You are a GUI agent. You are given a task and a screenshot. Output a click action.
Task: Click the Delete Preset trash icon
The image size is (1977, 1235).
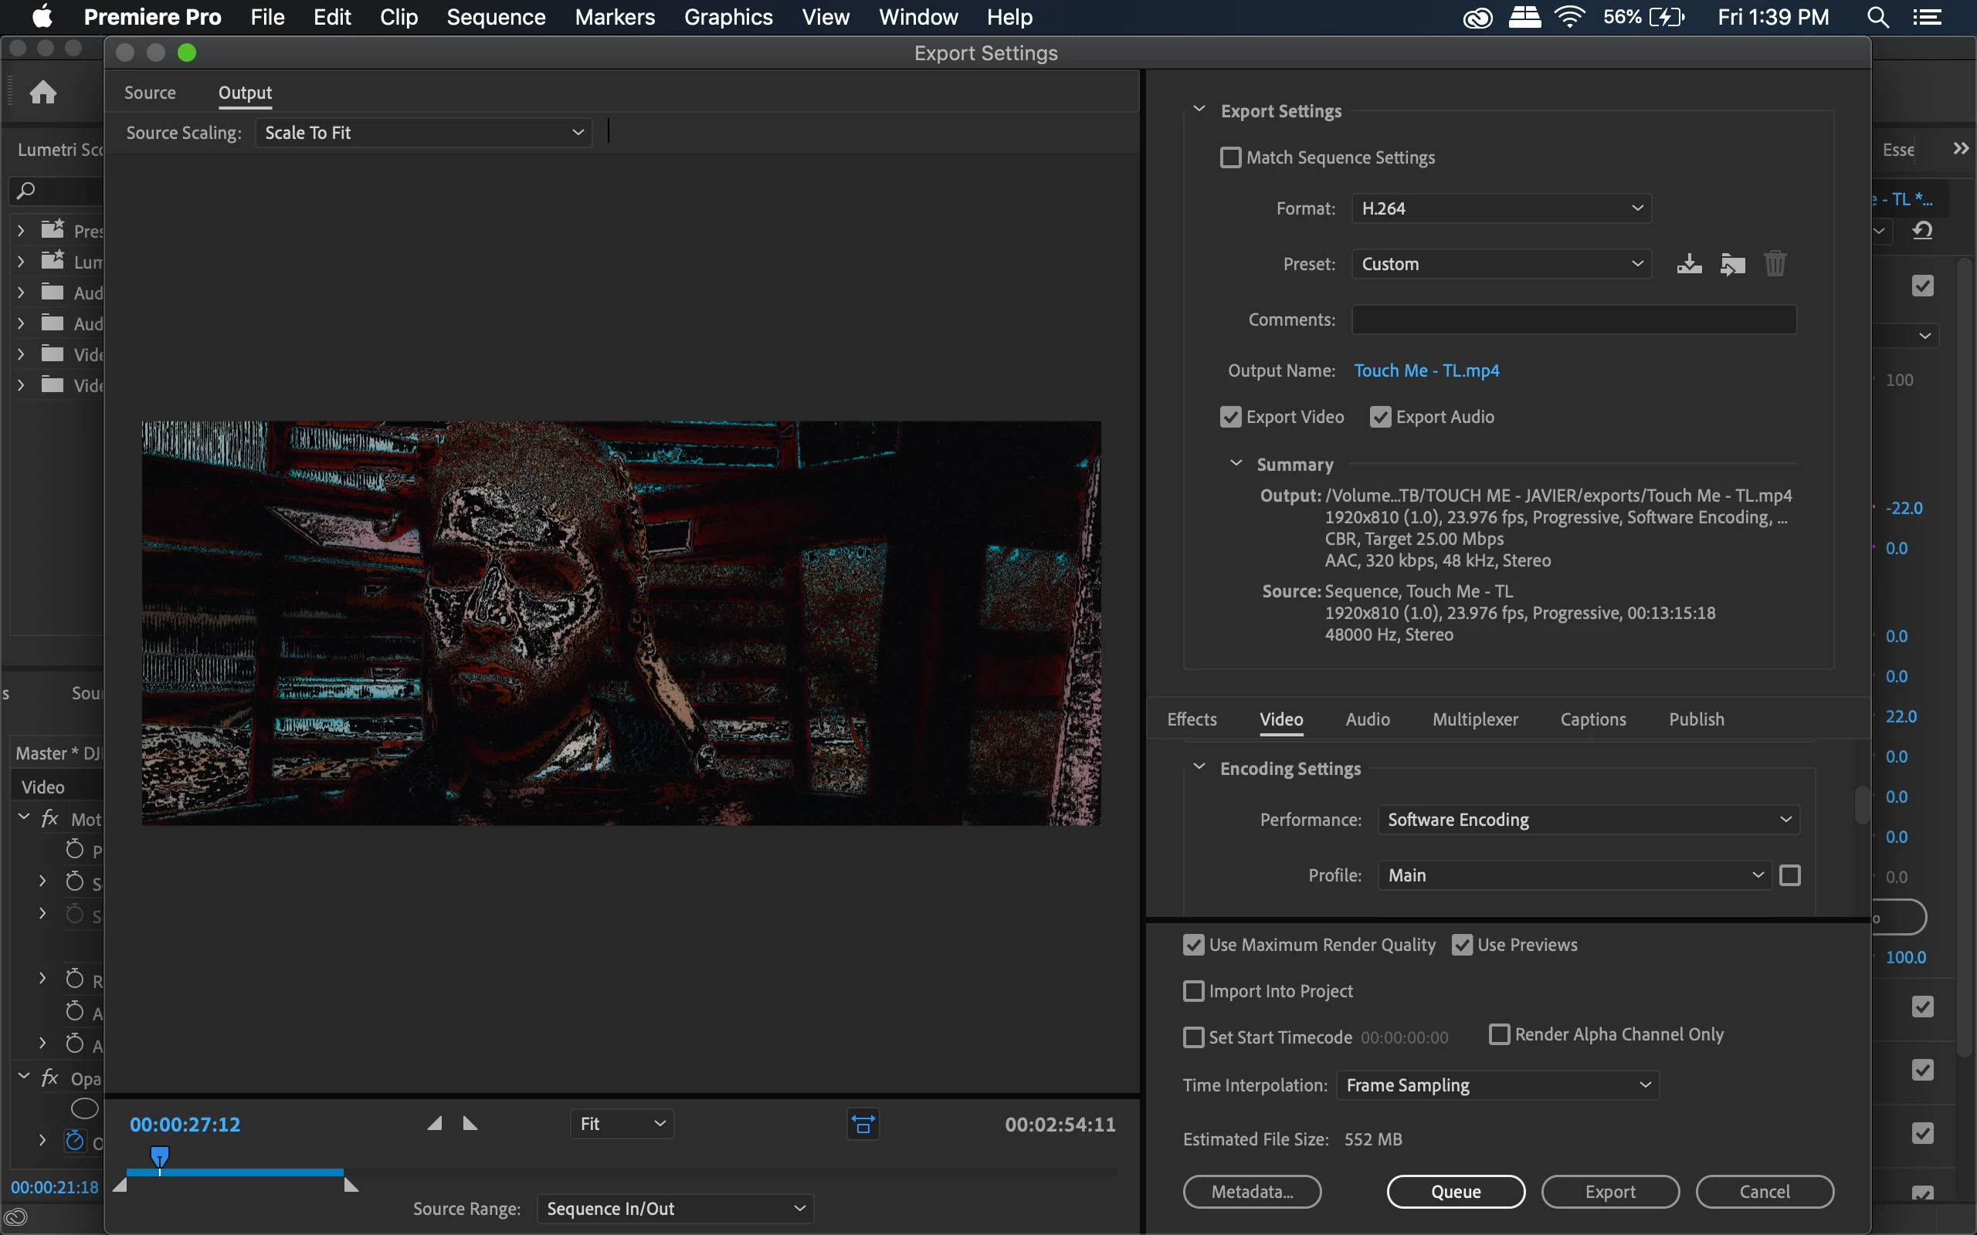click(x=1775, y=264)
